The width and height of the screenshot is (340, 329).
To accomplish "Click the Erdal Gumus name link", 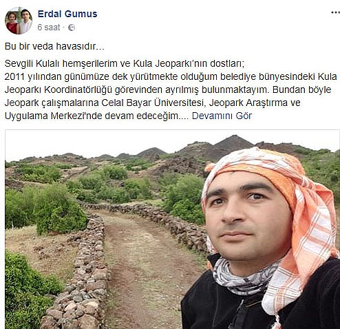I will [x=67, y=14].
